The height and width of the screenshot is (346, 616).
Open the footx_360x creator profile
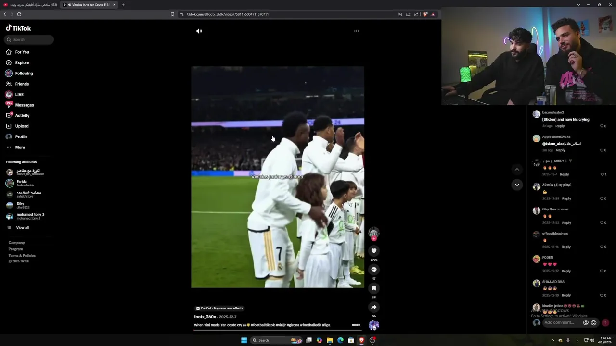(205, 317)
